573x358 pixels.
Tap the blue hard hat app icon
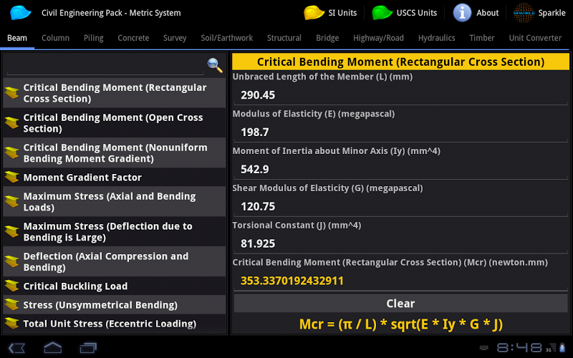pyautogui.click(x=21, y=13)
